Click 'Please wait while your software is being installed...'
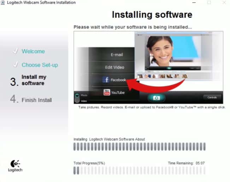 pos(133,27)
